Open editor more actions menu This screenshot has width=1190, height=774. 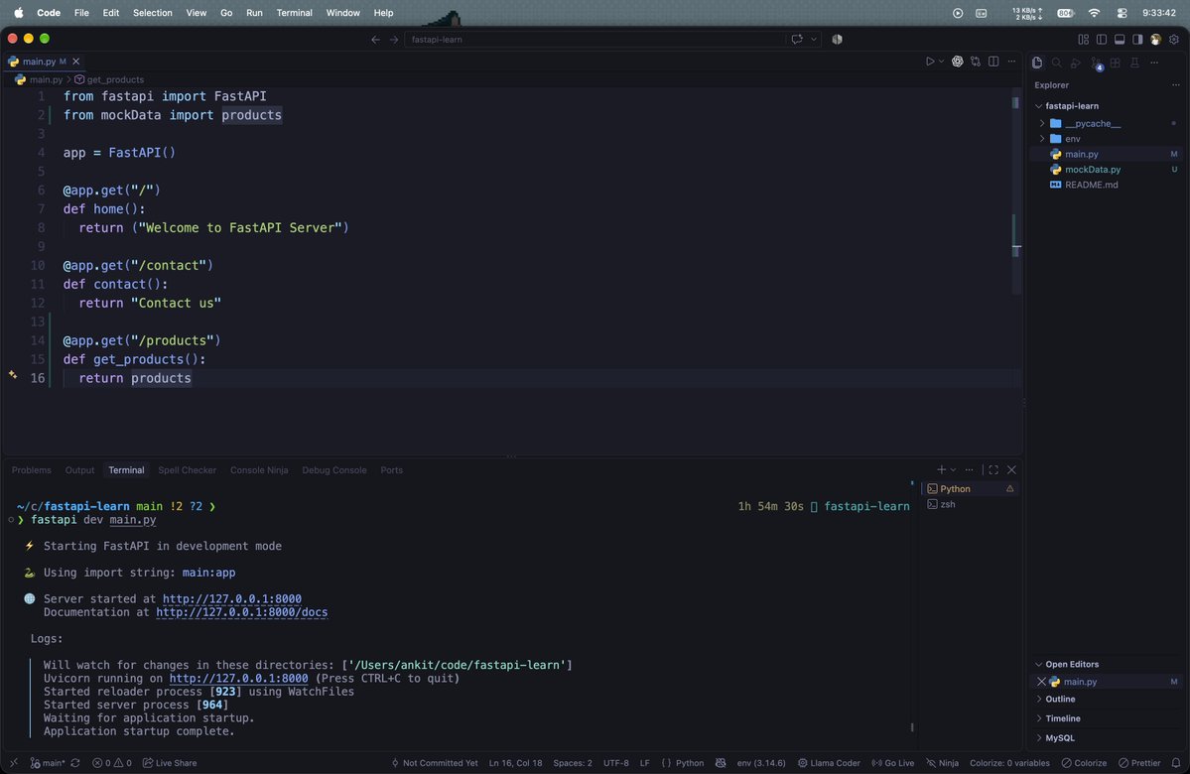[1011, 62]
